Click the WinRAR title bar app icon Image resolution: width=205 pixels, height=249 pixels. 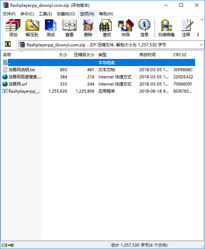pos(5,5)
